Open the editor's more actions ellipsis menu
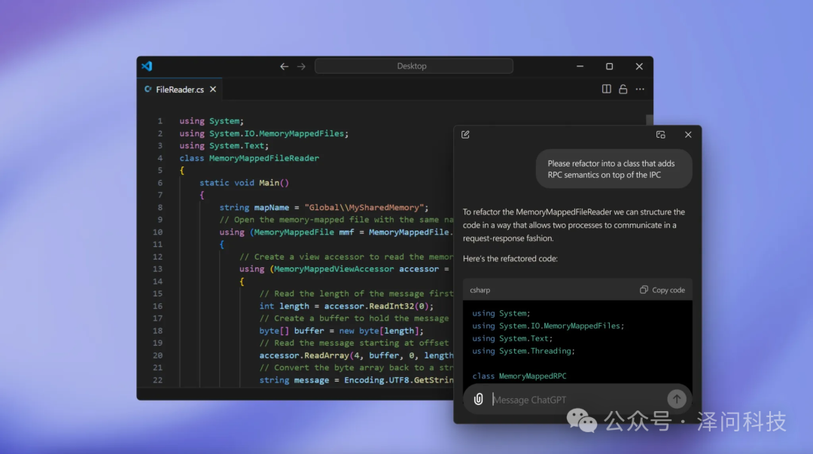 pos(640,89)
